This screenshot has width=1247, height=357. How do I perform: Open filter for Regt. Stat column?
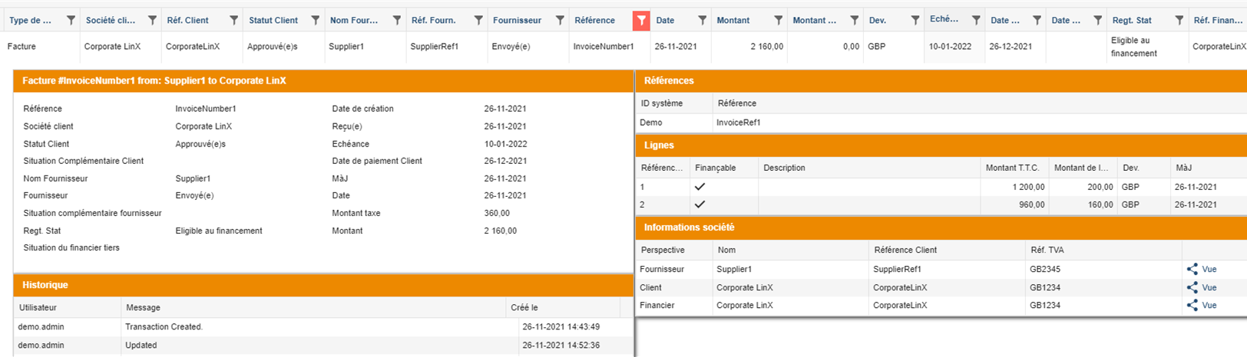pos(1179,21)
